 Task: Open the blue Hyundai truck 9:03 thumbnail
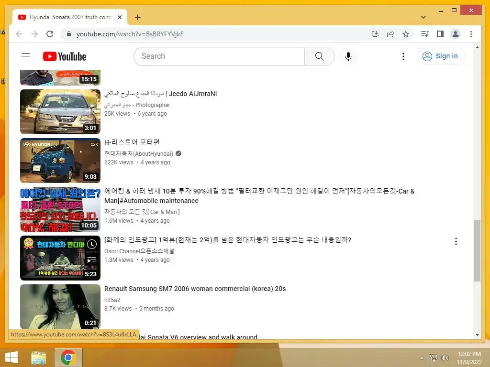pyautogui.click(x=60, y=161)
